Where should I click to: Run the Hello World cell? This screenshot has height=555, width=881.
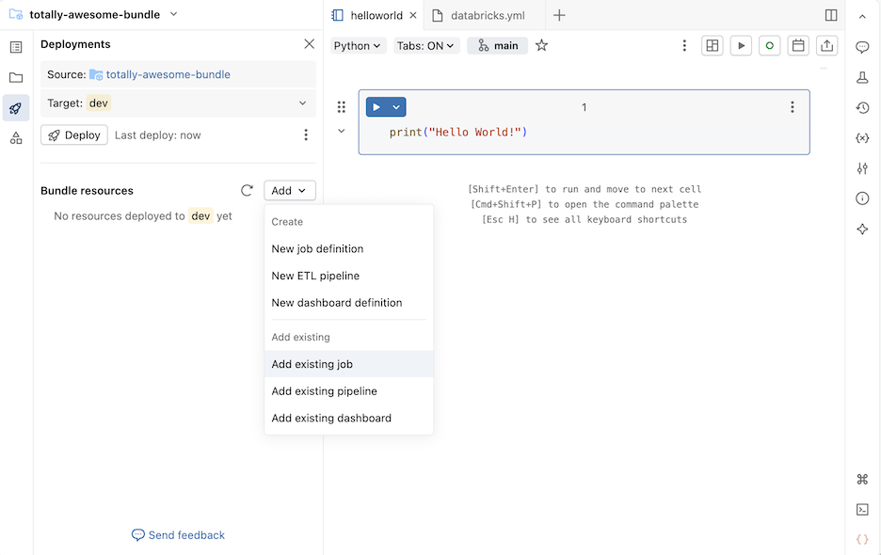pos(376,106)
